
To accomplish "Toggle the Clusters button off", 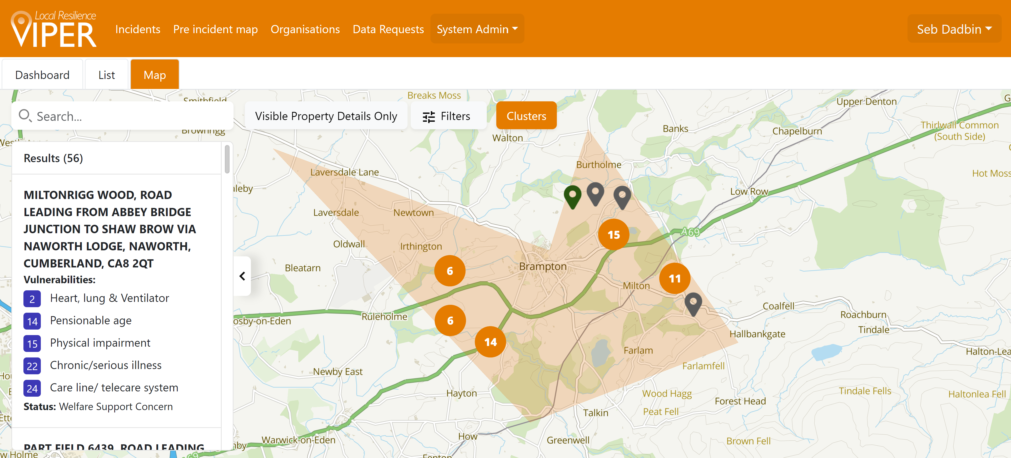I will 526,116.
